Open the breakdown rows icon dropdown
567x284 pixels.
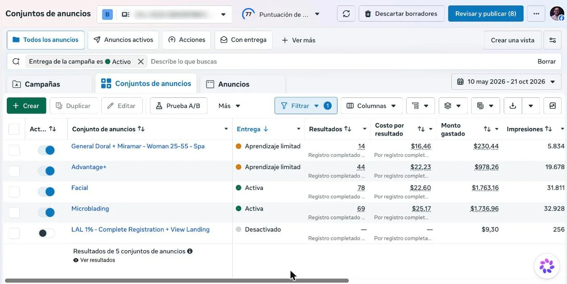pos(420,106)
